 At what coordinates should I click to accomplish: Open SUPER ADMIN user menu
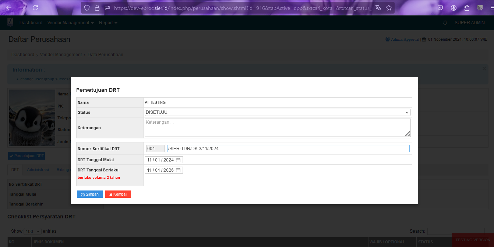click(470, 23)
